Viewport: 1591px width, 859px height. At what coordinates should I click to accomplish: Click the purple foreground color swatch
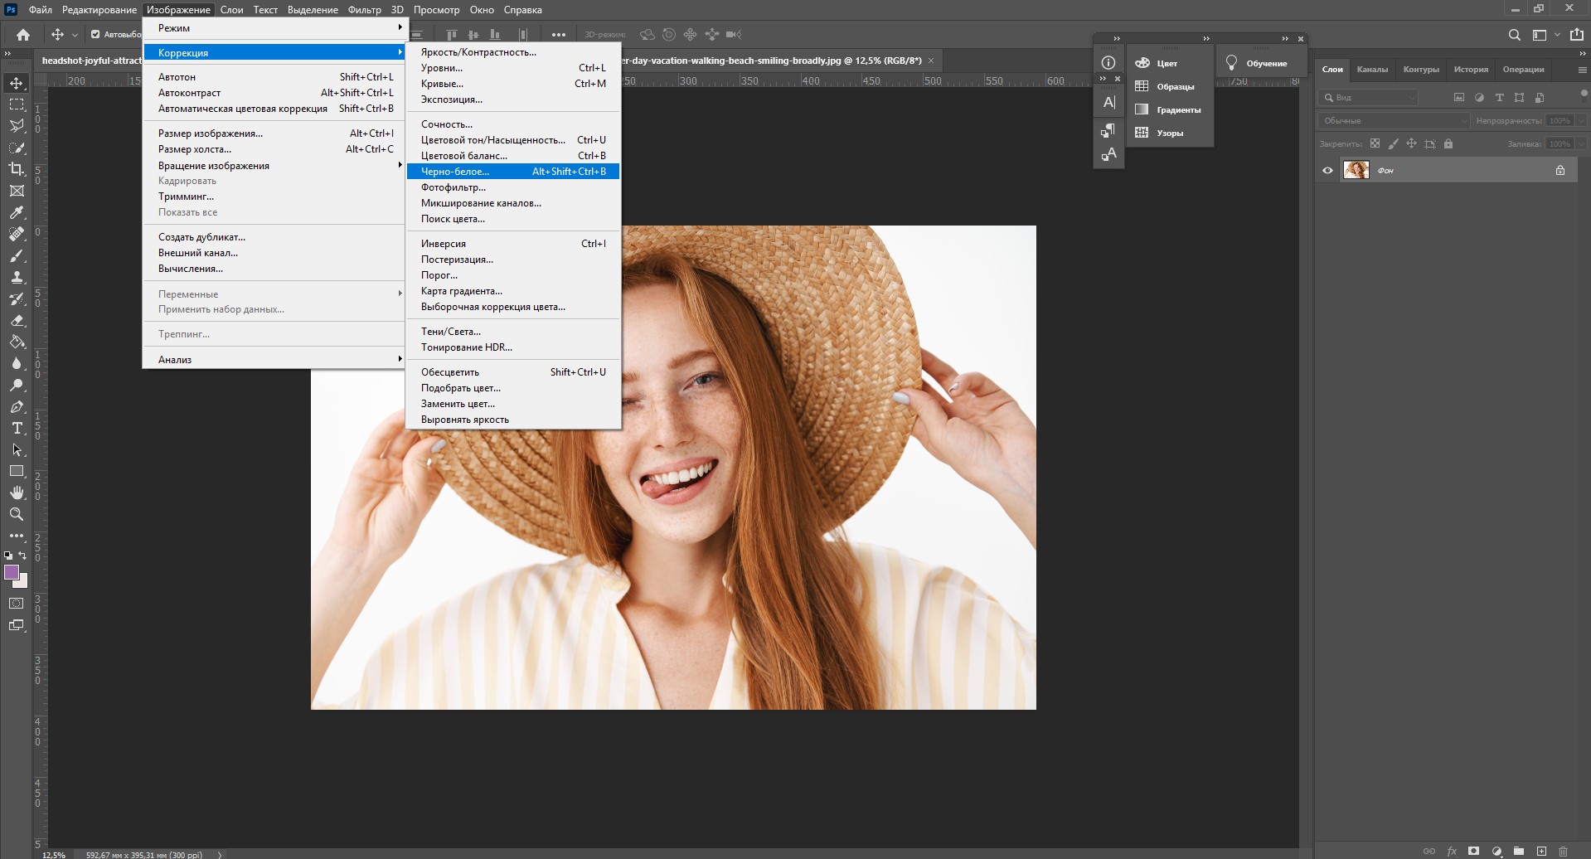tap(12, 572)
